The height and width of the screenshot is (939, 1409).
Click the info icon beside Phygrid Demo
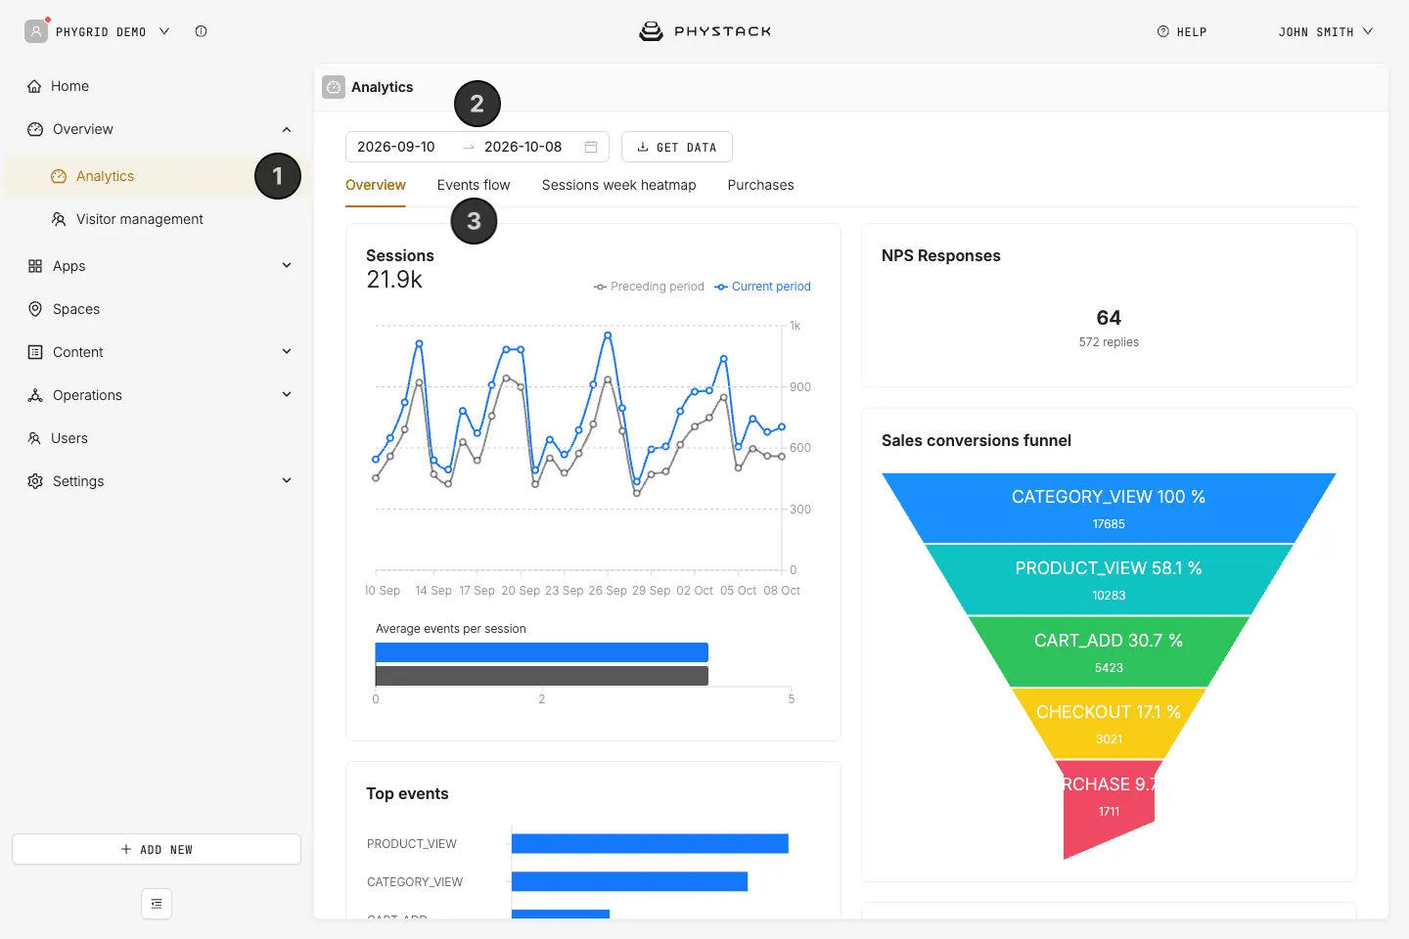pos(201,31)
